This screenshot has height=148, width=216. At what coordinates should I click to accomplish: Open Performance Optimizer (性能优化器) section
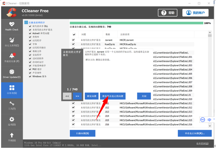12,58
